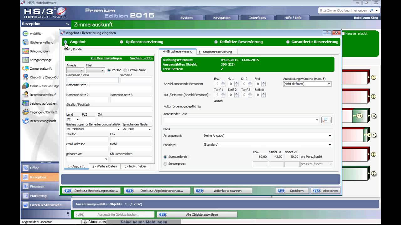Open the Sprache des Gasts dropdown

pos(137,129)
